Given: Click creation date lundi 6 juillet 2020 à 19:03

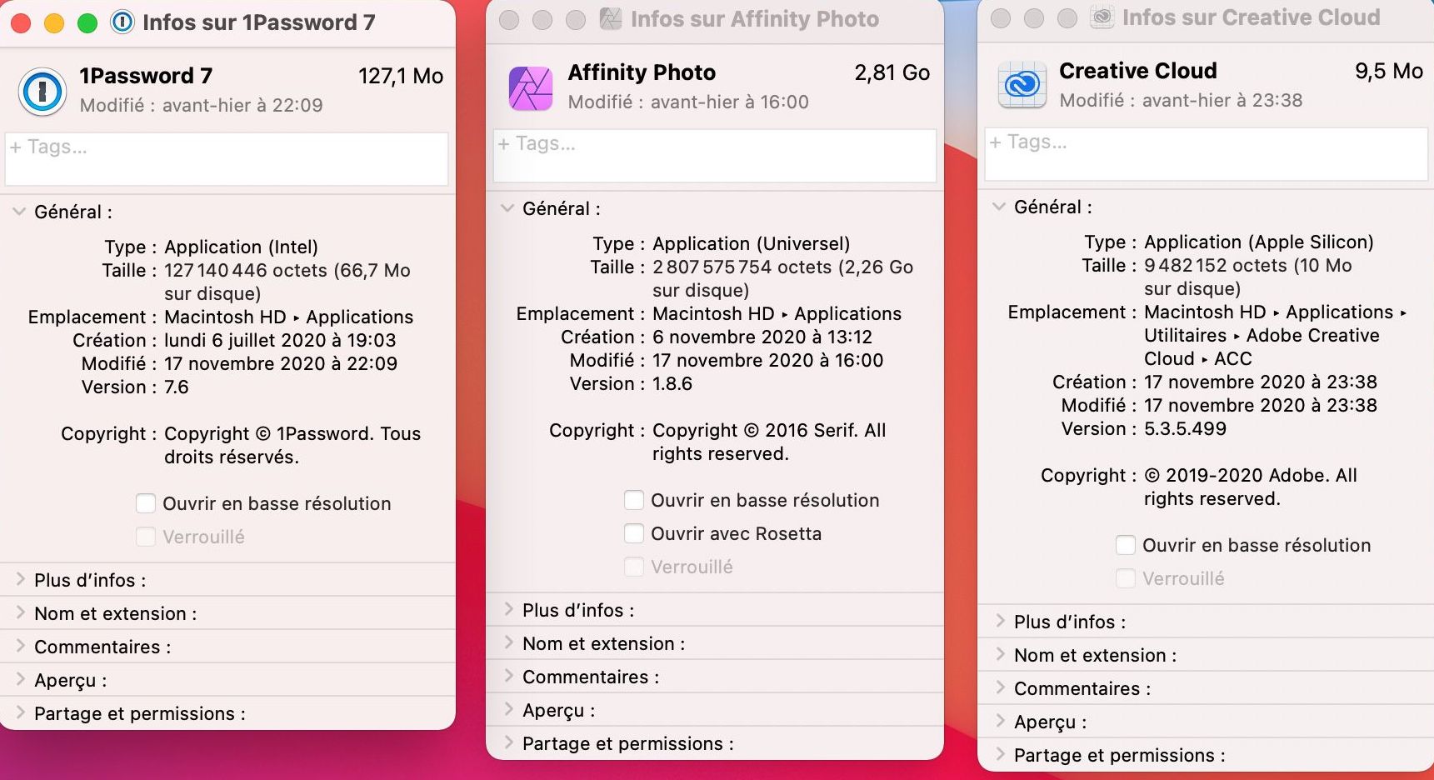Looking at the screenshot, I should [280, 340].
